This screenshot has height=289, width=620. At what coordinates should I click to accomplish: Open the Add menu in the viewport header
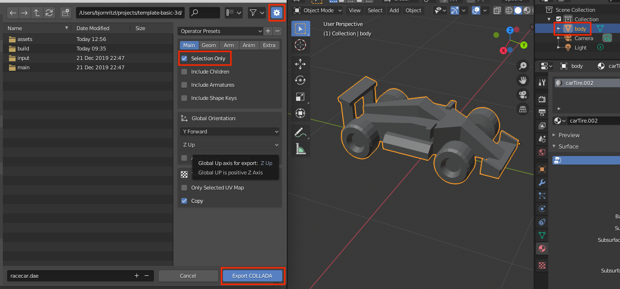tap(394, 10)
